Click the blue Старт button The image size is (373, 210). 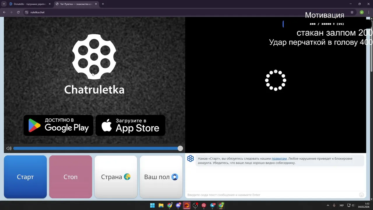click(x=25, y=177)
